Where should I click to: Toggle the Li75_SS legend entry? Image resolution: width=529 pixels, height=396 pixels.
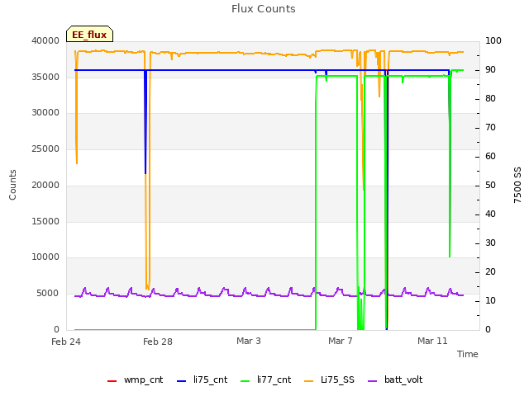click(x=329, y=379)
